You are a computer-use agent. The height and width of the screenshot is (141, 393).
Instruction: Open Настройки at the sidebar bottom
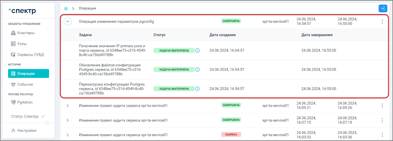click(26, 130)
